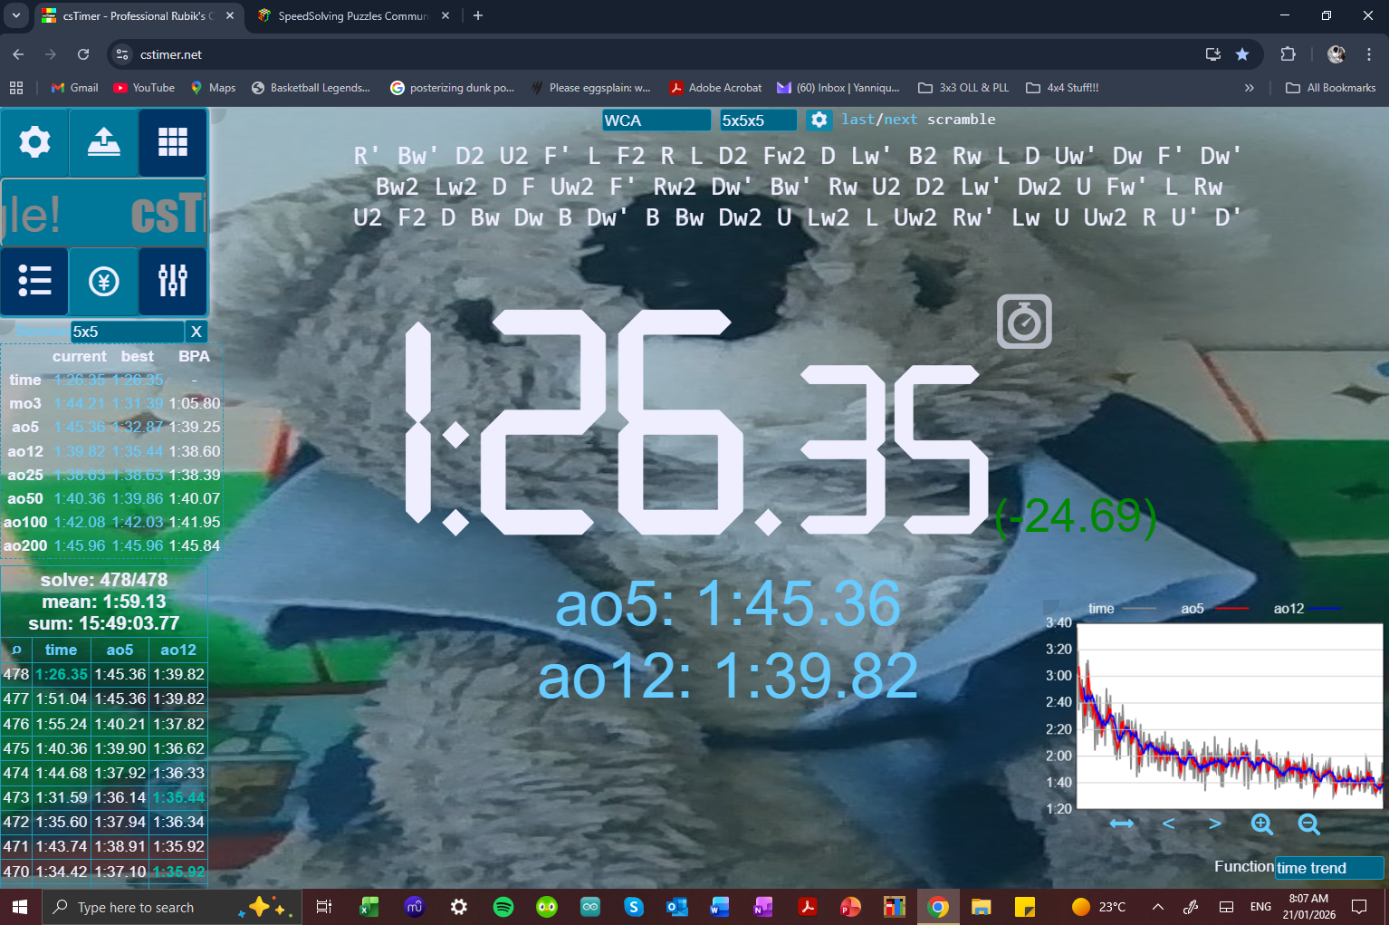Open the tools grid icon
1389x925 pixels.
click(x=172, y=142)
